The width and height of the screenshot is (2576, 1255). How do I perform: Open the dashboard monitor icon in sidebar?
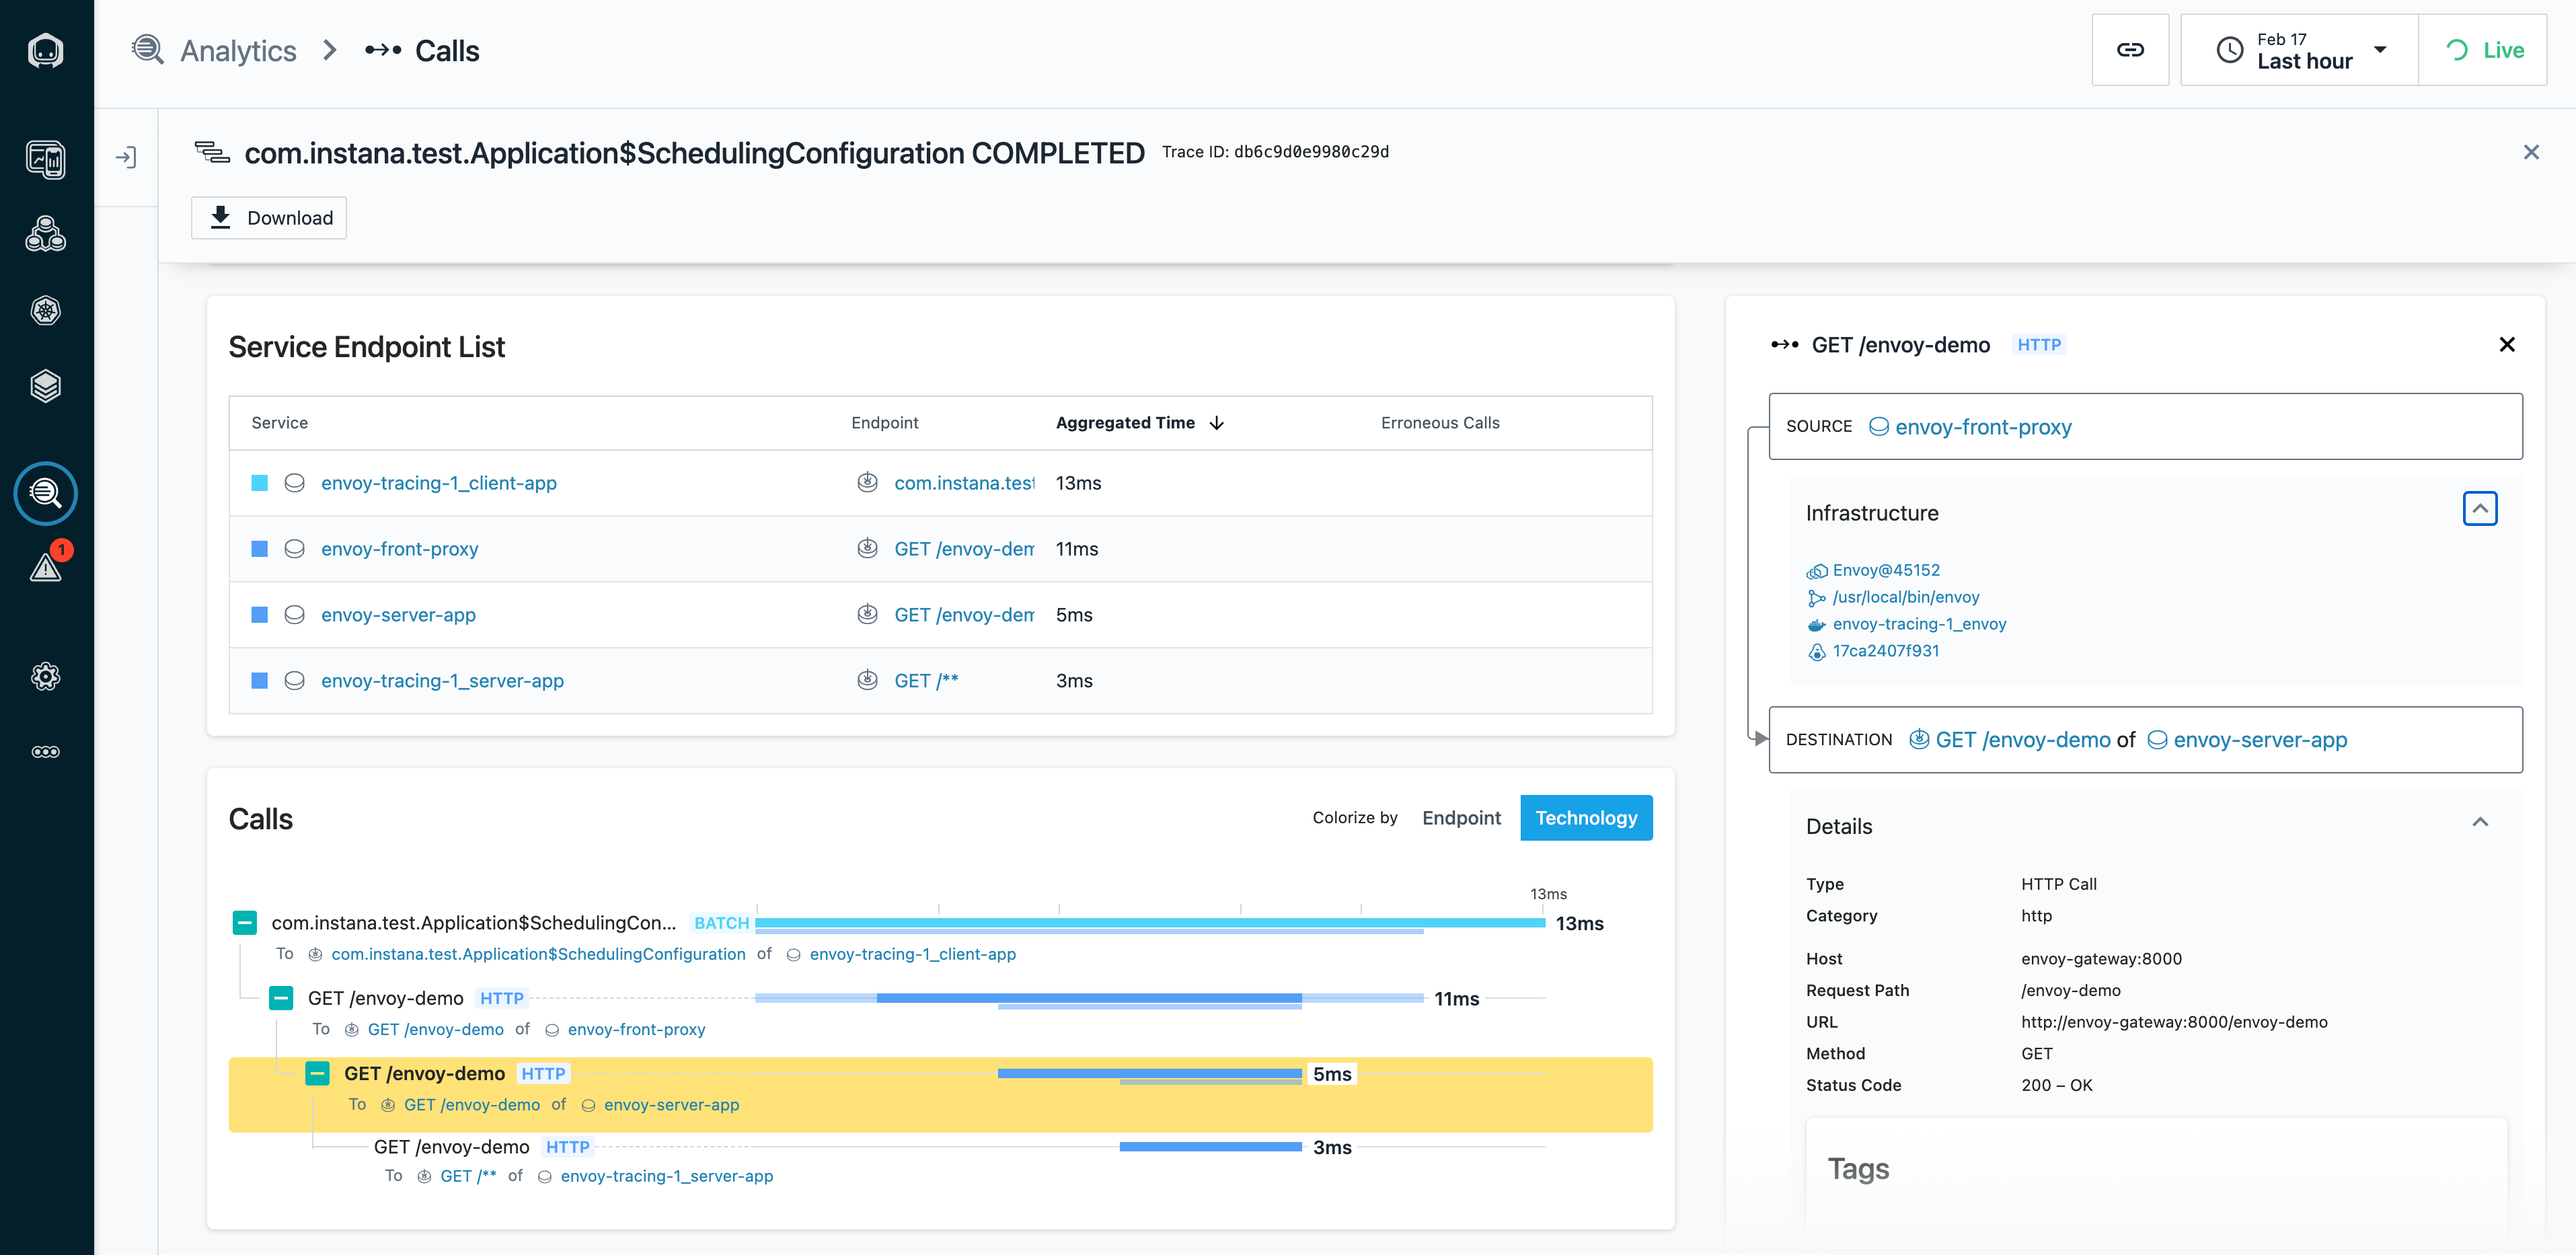coord(46,159)
